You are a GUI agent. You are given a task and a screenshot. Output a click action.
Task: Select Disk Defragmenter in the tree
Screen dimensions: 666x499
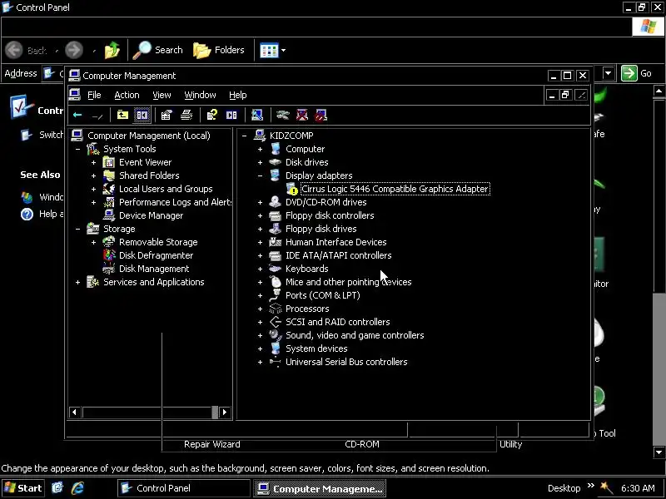[x=156, y=255]
